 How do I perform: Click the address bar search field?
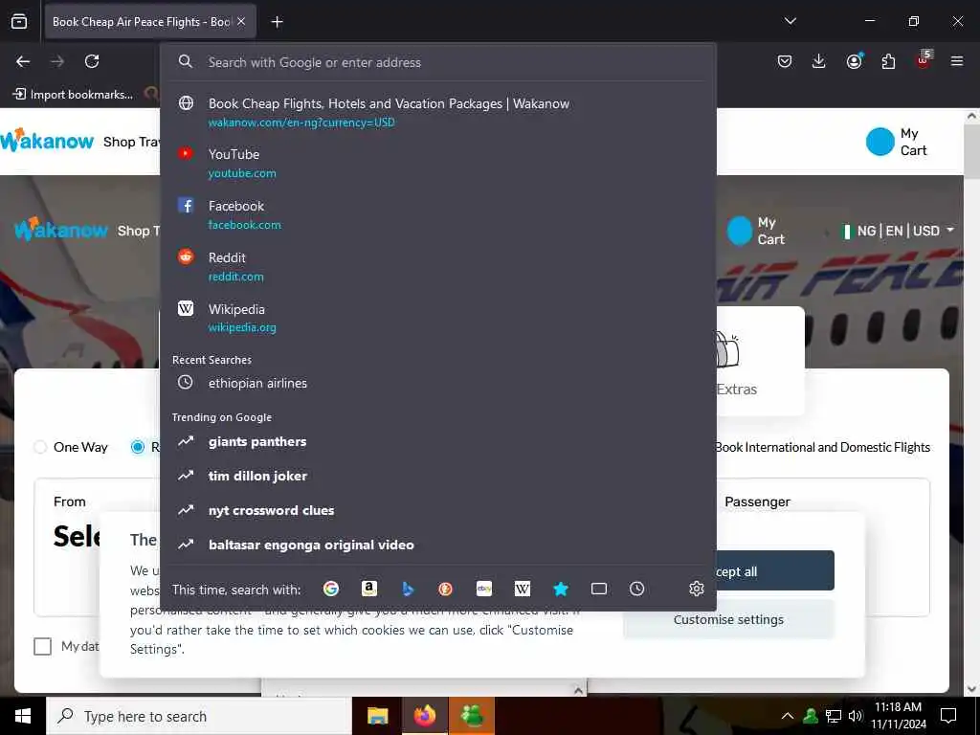pyautogui.click(x=437, y=62)
